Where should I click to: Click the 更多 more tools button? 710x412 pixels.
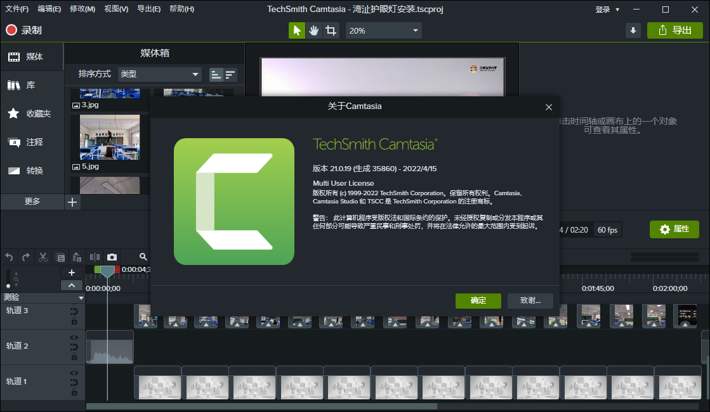click(x=32, y=202)
